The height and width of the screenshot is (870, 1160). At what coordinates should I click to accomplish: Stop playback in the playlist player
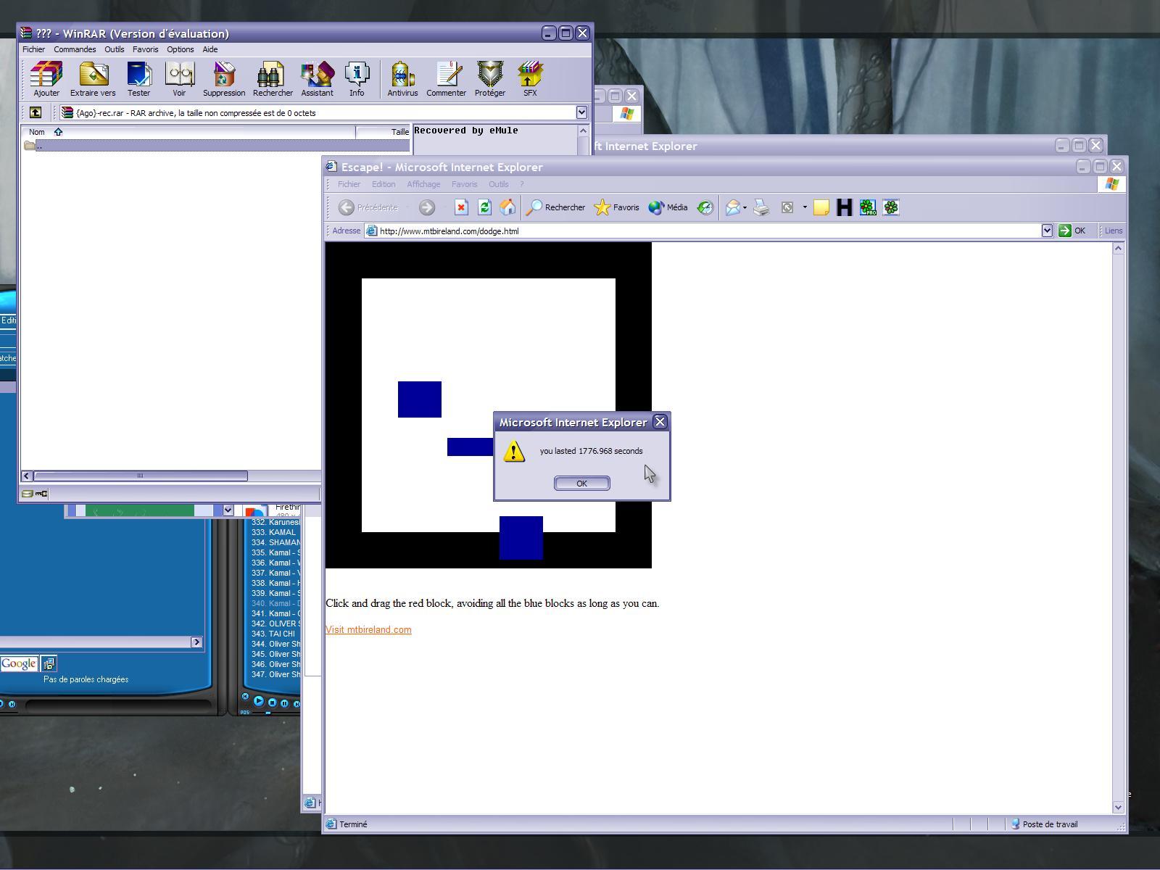click(x=273, y=703)
